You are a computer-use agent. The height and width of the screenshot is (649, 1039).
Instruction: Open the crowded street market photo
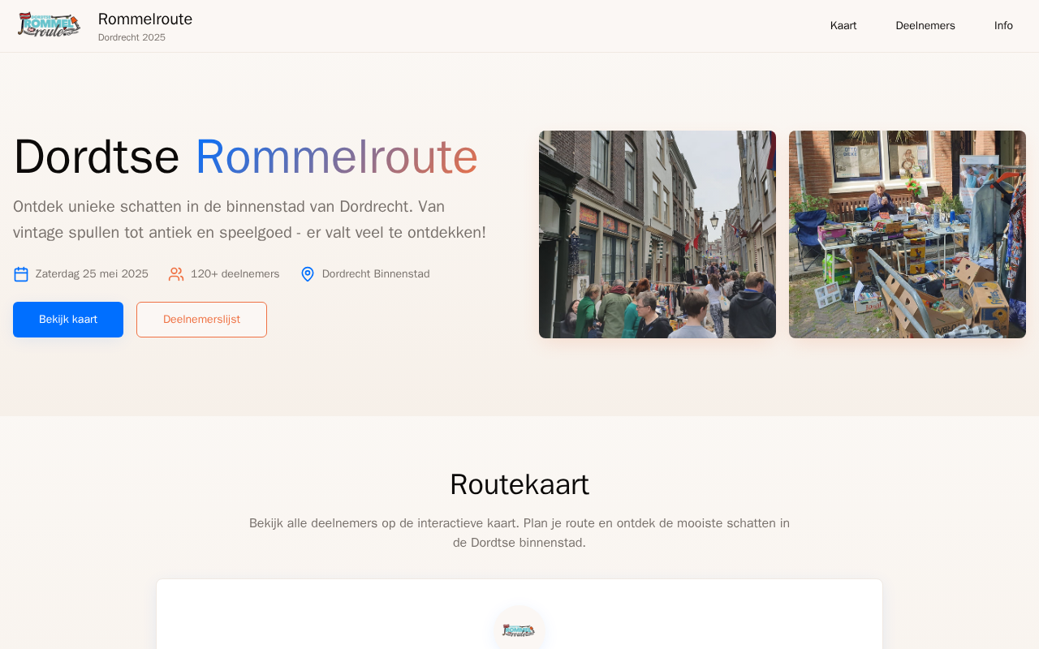coord(657,234)
